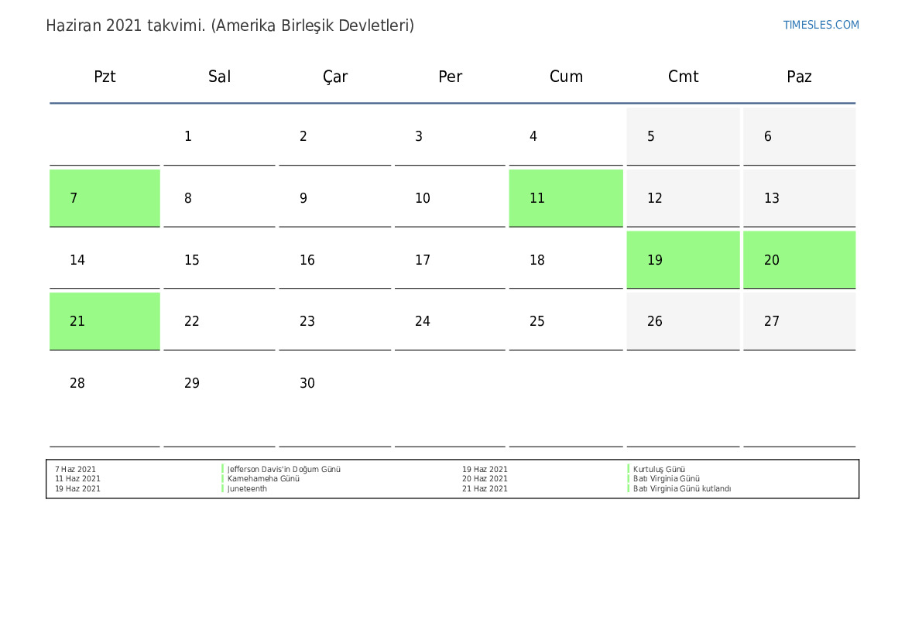Click the Kamehameha Günü holiday entry
Viewport: 905px width, 640px height.
click(x=263, y=479)
